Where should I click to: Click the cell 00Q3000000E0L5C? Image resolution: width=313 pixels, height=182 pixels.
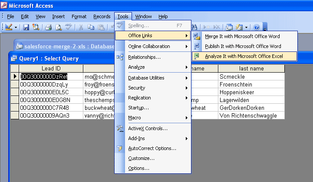pos(51,92)
